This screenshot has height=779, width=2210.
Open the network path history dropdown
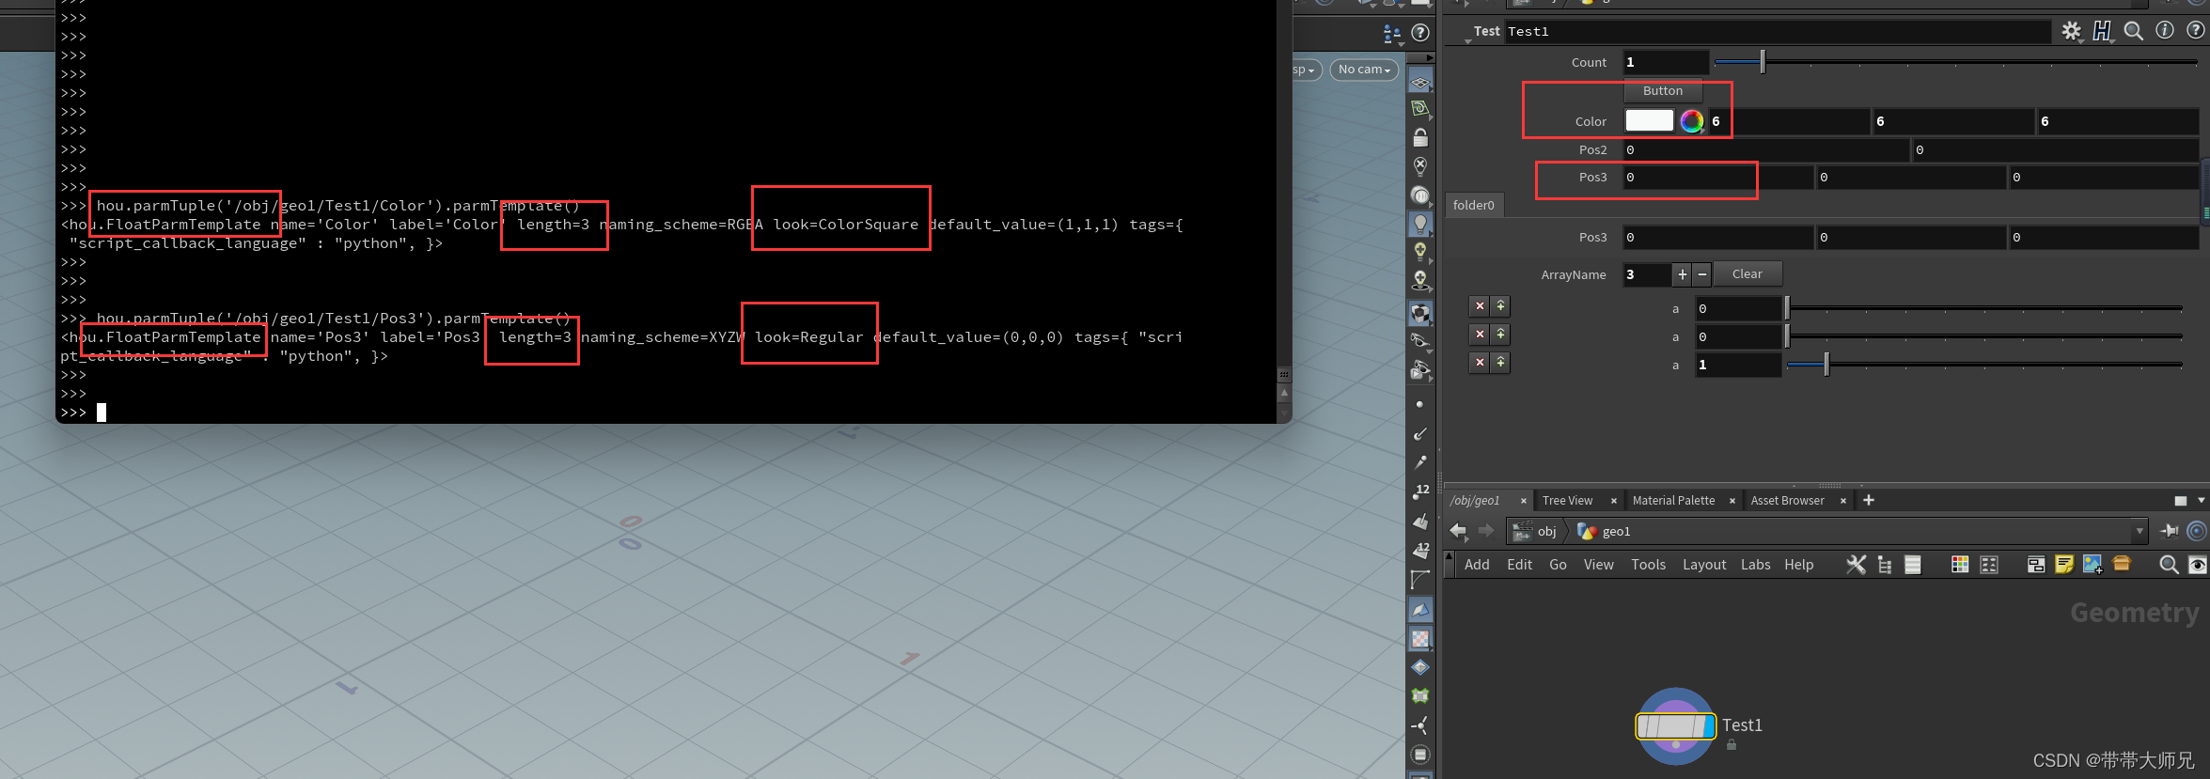tap(2140, 531)
